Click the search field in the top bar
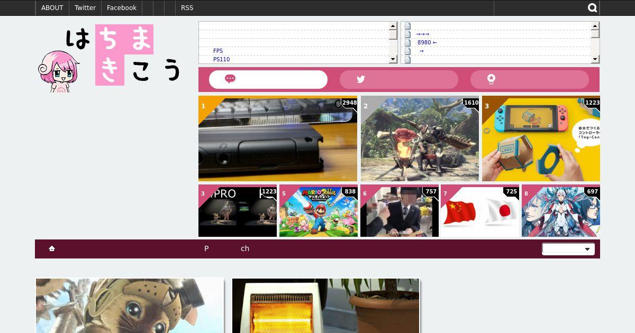This screenshot has width=635, height=333. (540, 8)
